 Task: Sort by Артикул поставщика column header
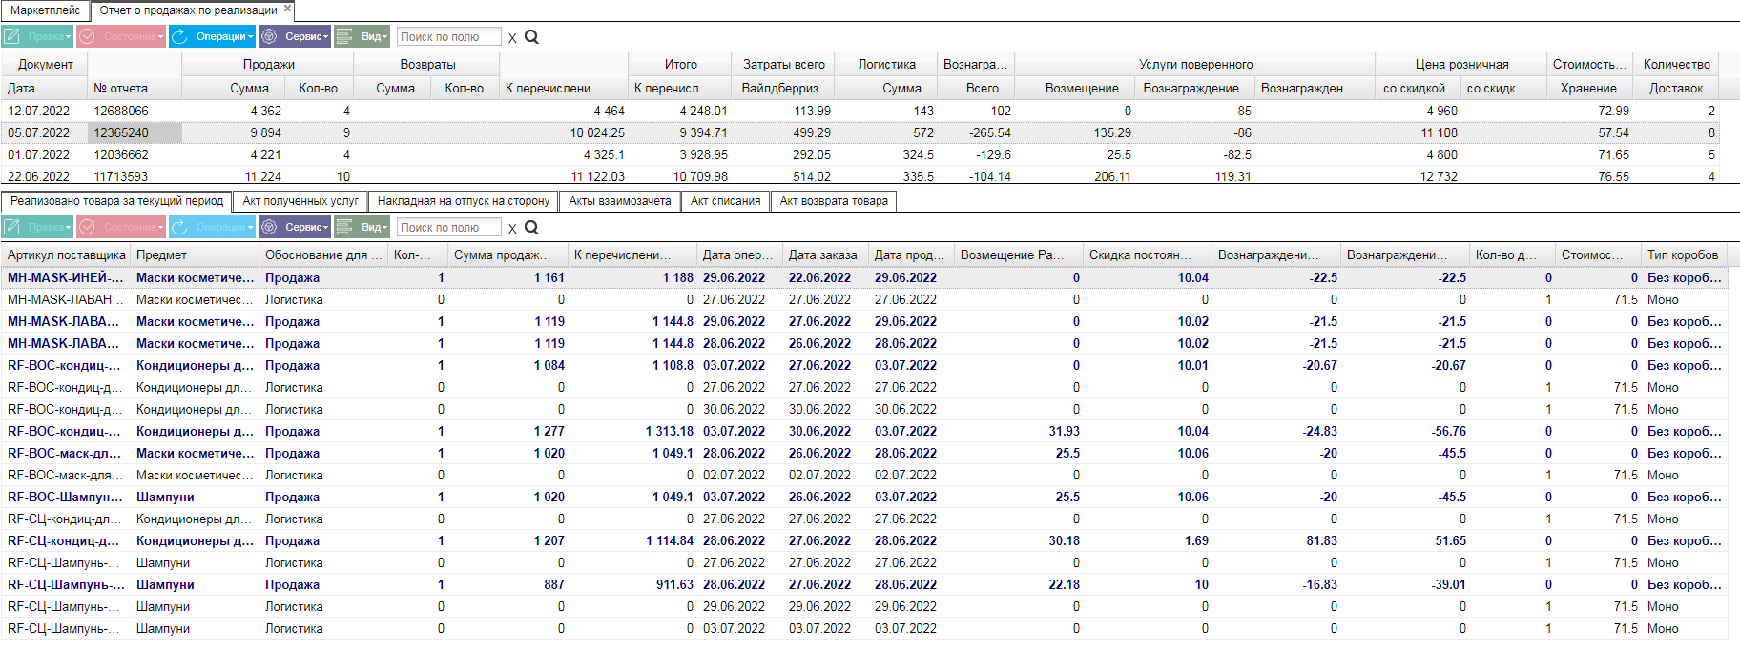coord(67,254)
